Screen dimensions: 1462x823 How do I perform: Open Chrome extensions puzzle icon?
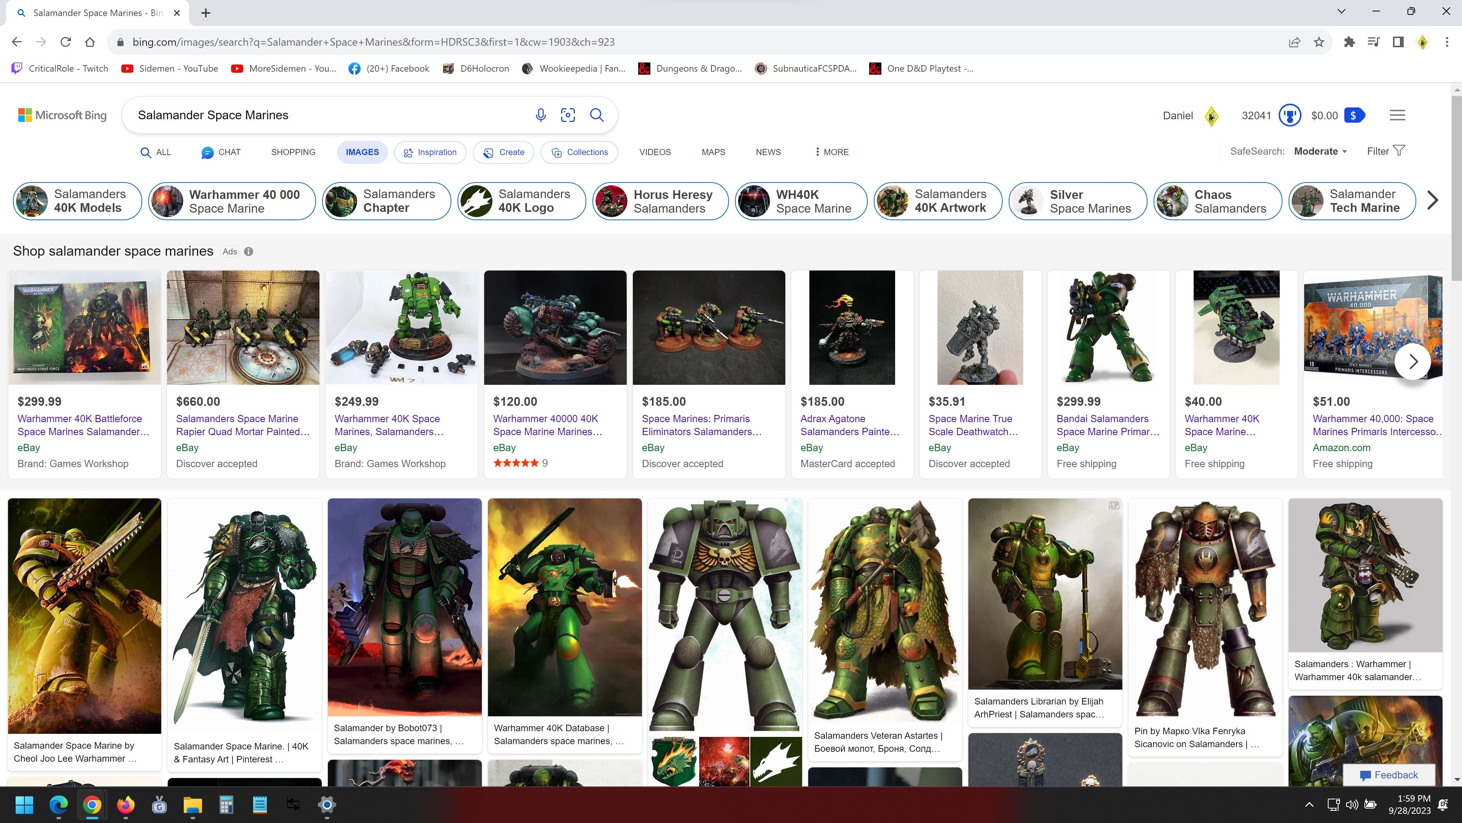coord(1350,42)
